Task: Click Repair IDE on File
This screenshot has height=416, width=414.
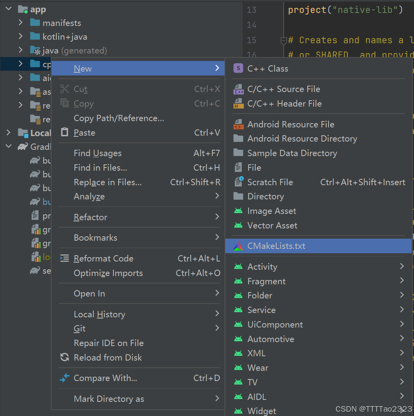Action: pyautogui.click(x=108, y=343)
